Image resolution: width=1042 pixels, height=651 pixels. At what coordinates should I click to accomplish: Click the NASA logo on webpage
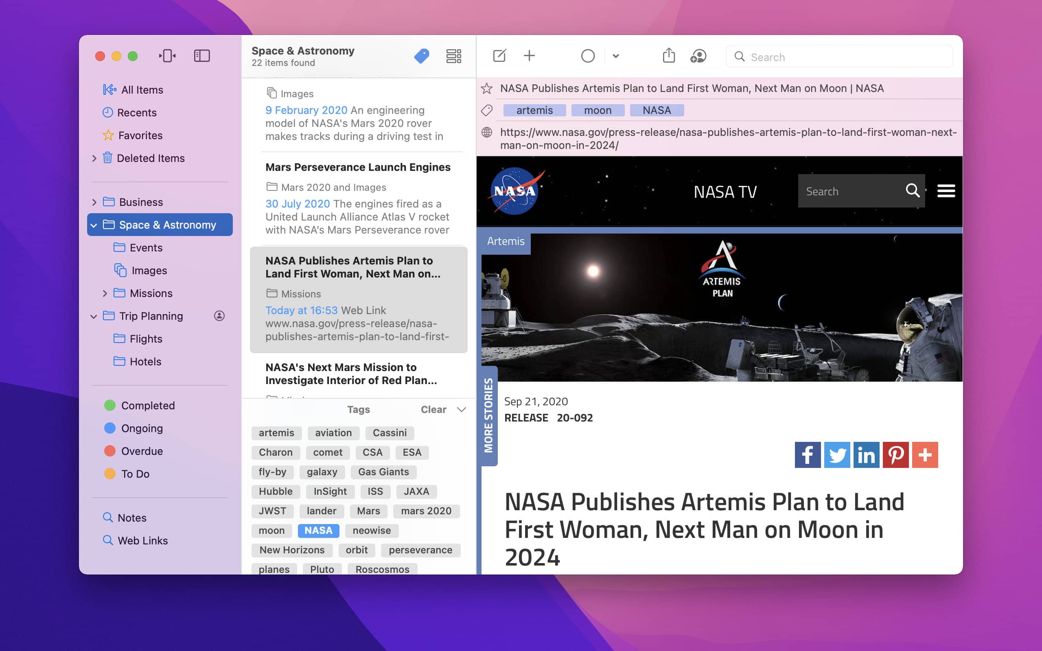click(516, 191)
